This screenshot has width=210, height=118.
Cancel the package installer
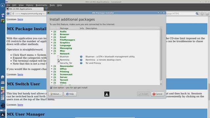point(157,94)
